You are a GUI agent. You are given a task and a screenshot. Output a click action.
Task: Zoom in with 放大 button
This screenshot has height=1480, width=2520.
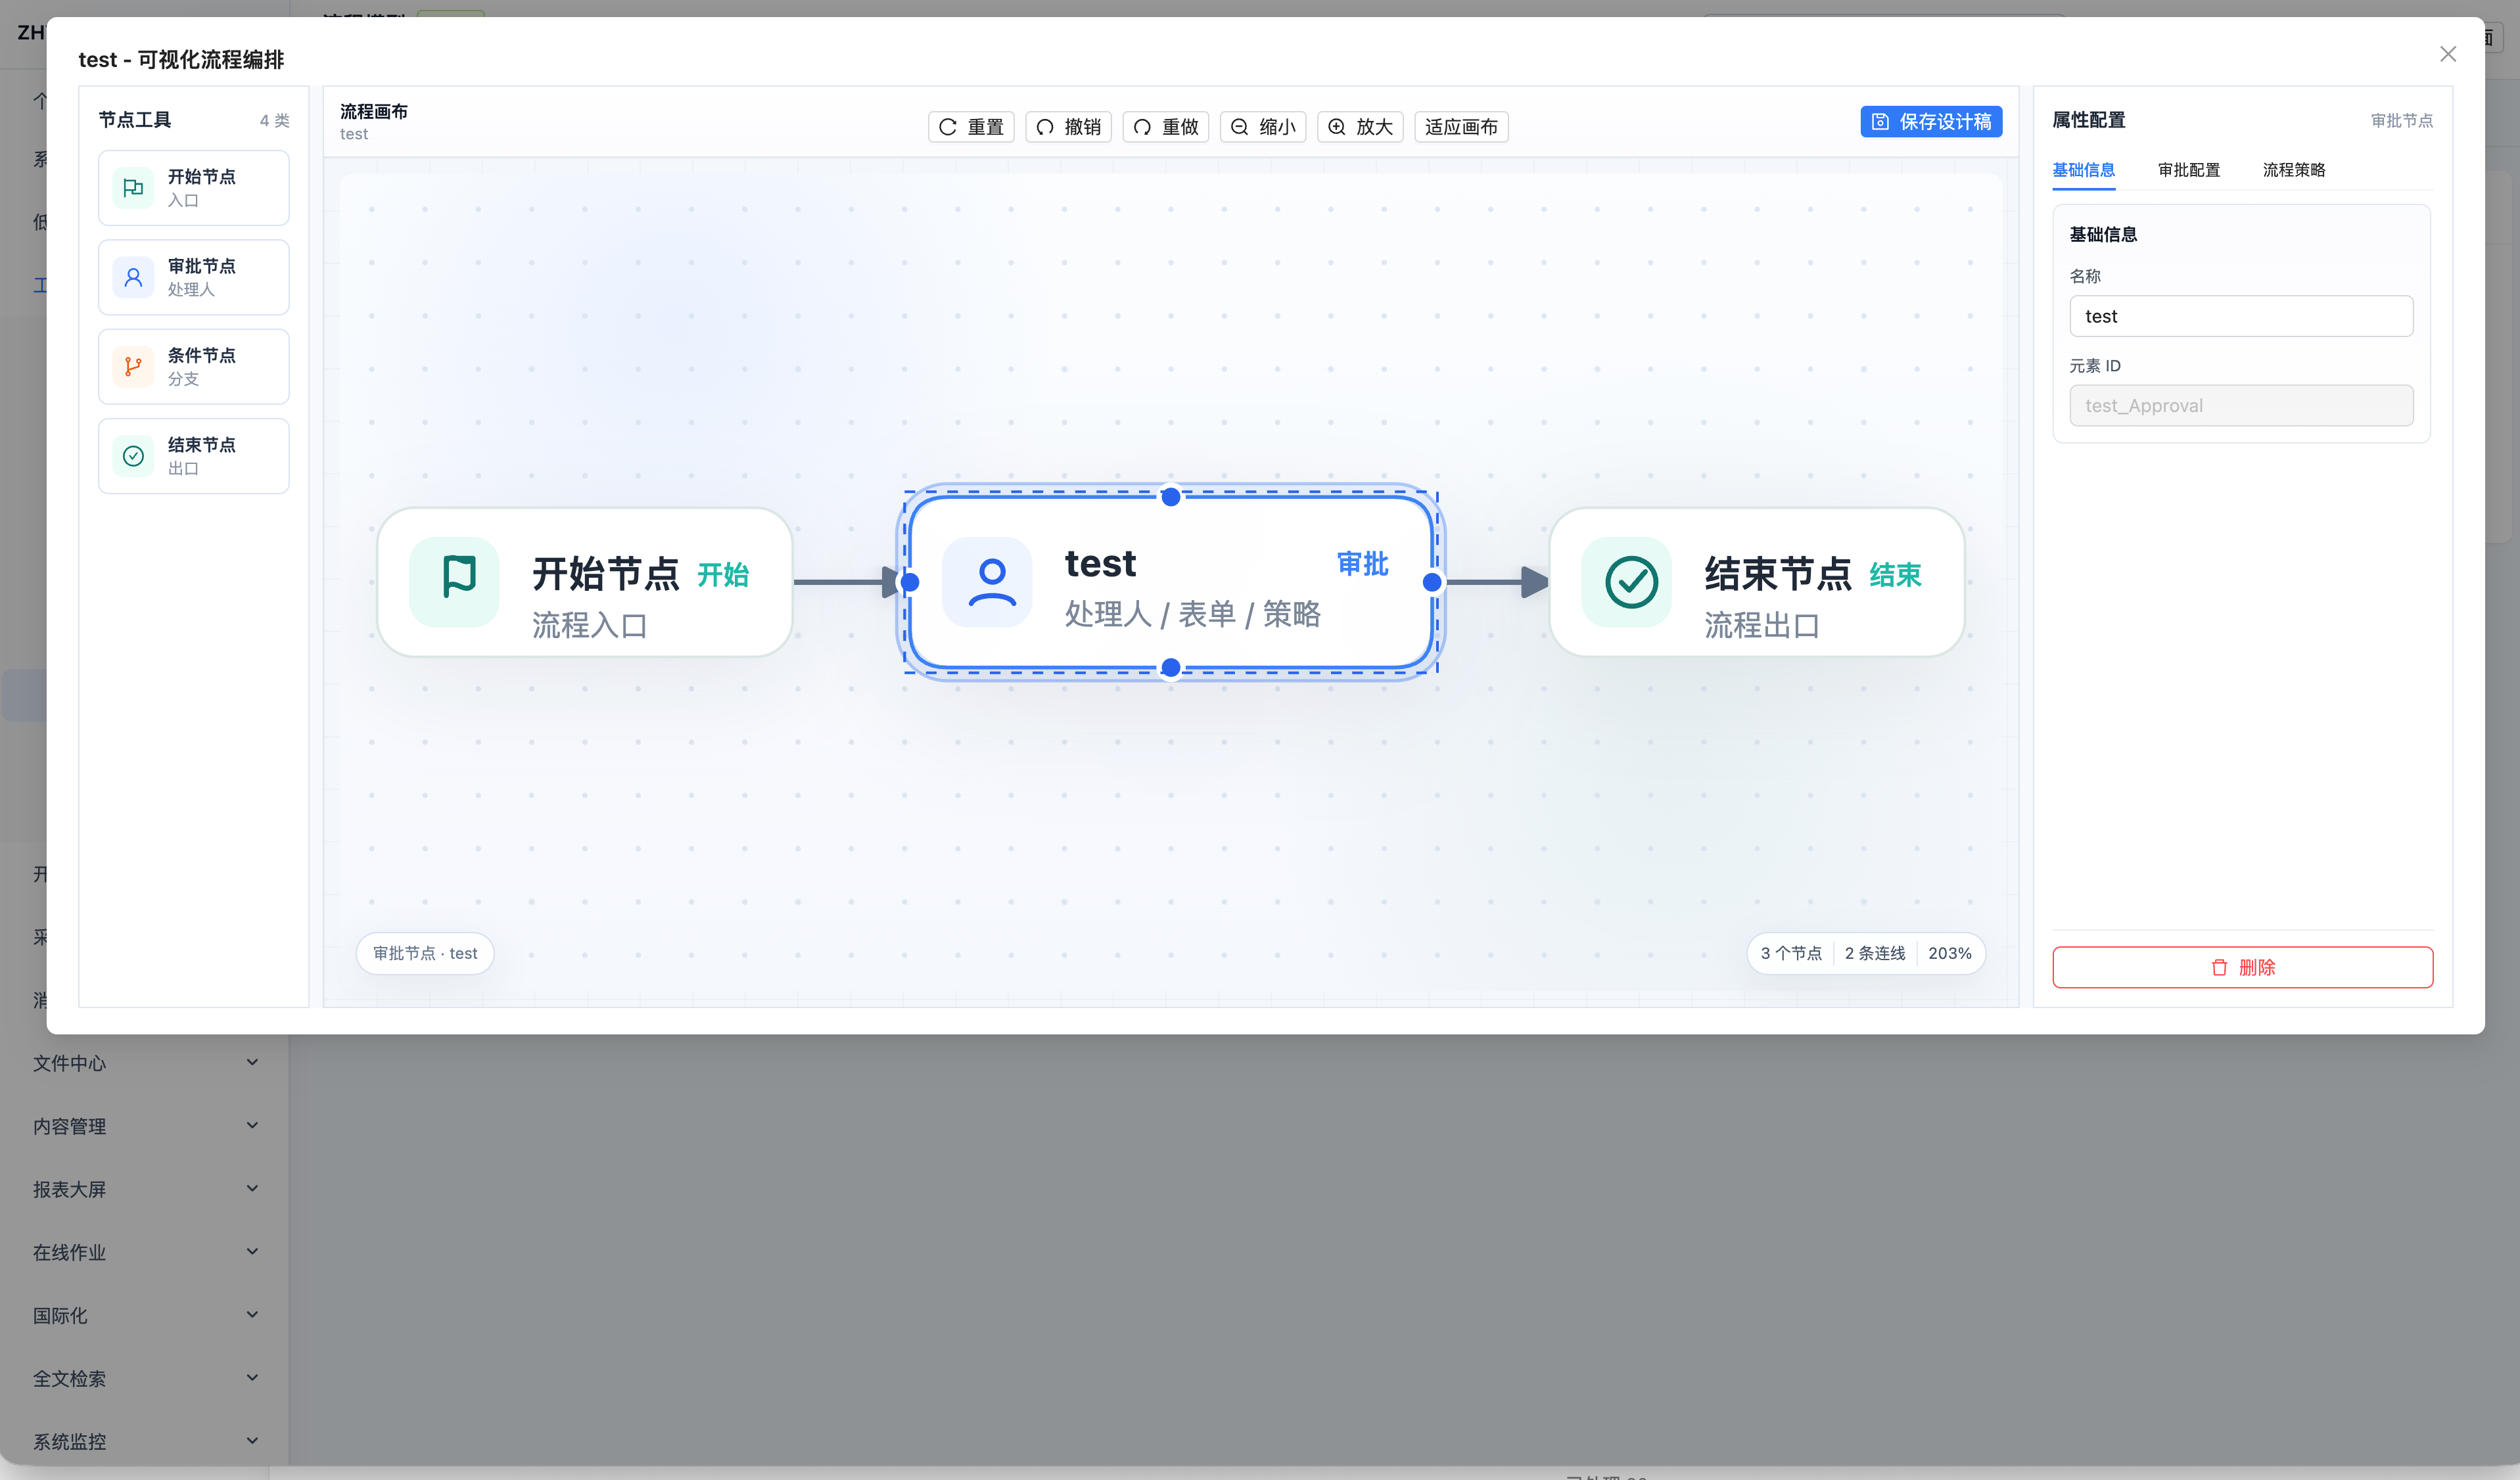[1360, 127]
